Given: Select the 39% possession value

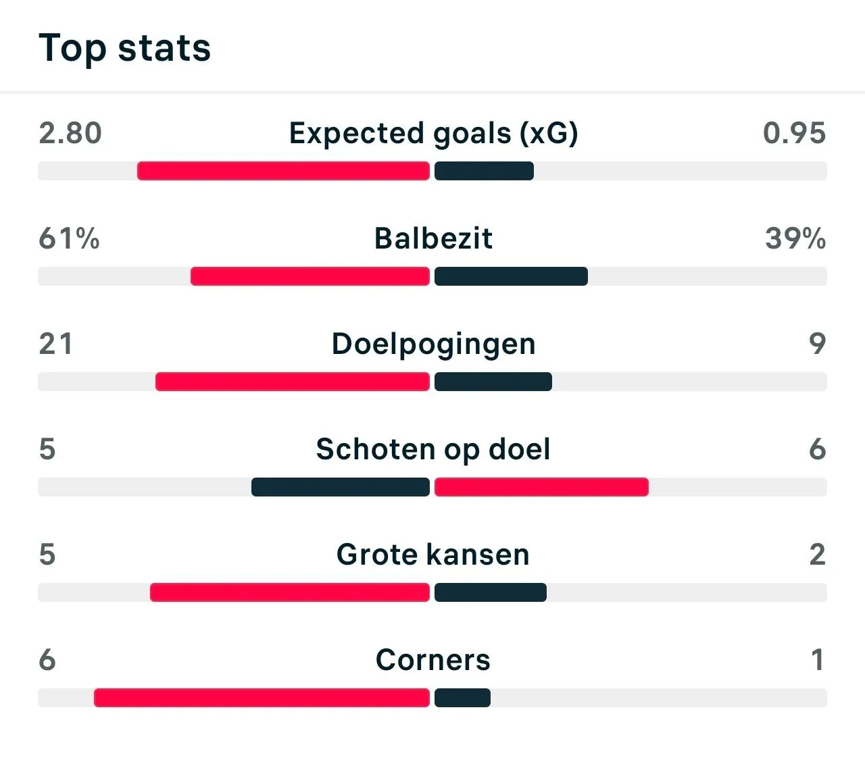Looking at the screenshot, I should (x=795, y=238).
